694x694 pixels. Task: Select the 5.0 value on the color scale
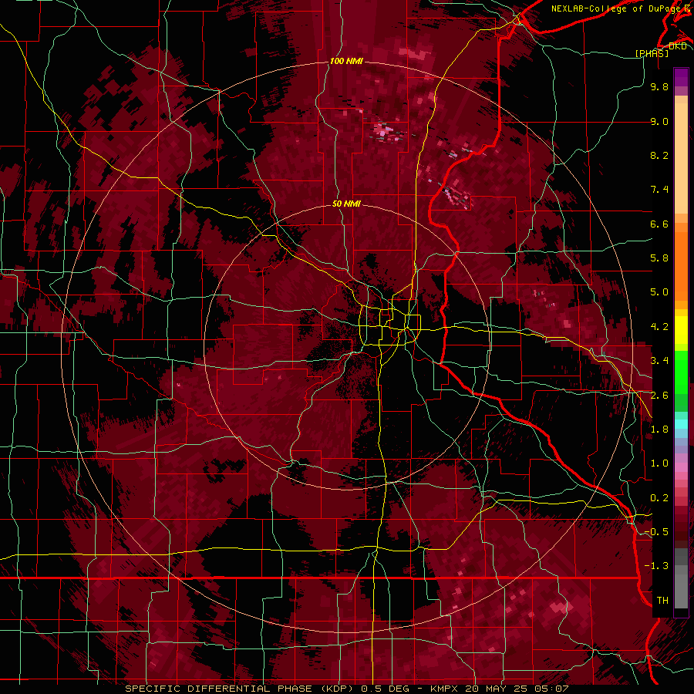(659, 292)
